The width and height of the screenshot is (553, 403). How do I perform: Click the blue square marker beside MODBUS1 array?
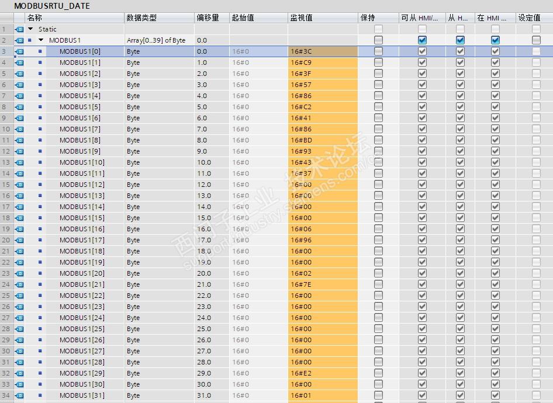pyautogui.click(x=30, y=40)
